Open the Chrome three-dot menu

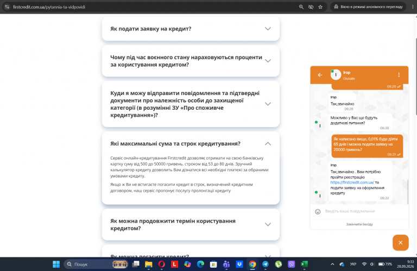413,7
